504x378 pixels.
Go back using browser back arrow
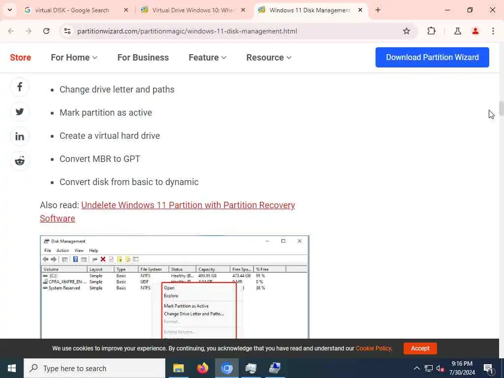(x=11, y=31)
